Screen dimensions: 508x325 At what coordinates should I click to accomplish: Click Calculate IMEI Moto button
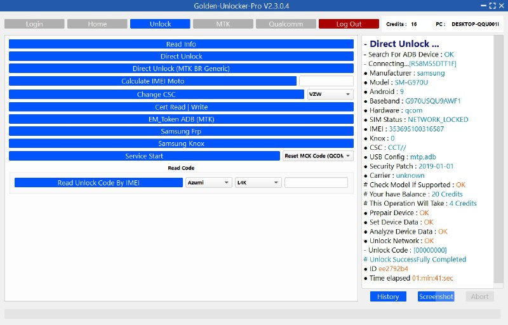tap(152, 81)
